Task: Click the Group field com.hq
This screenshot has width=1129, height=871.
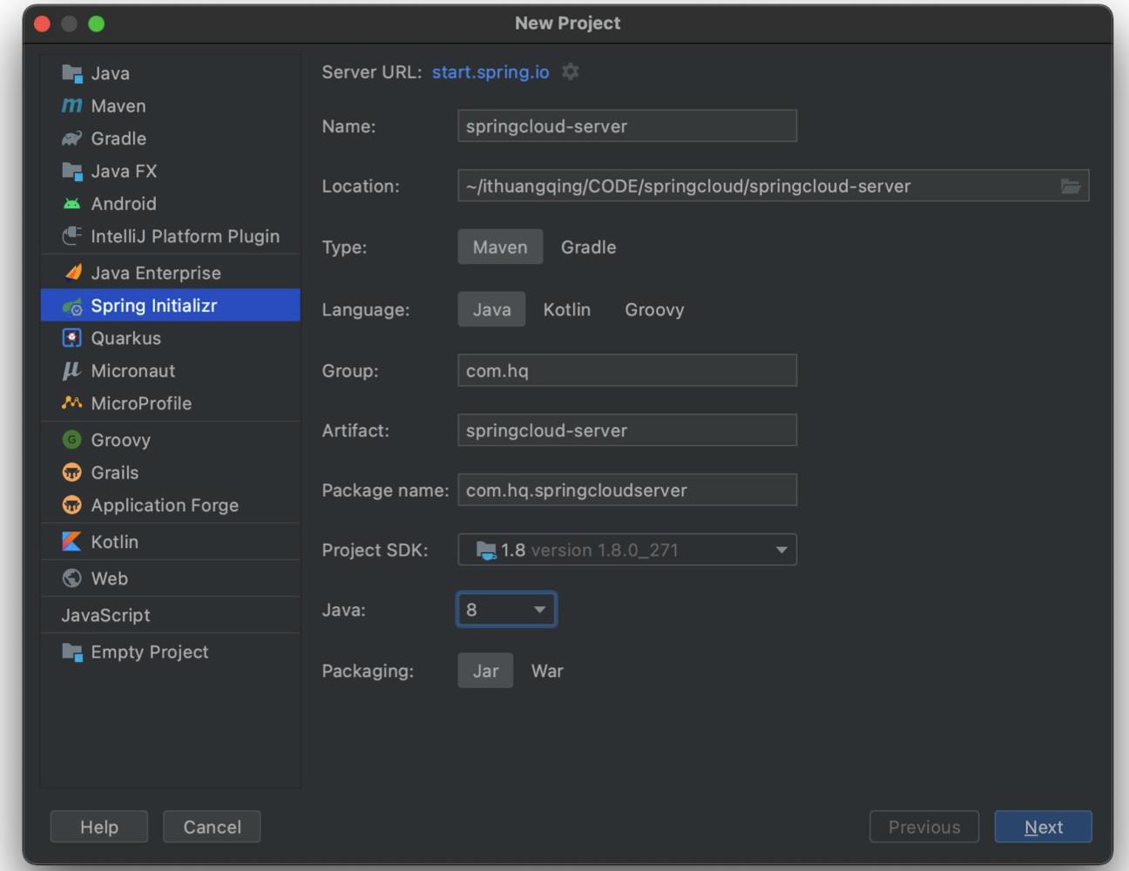Action: pyautogui.click(x=627, y=370)
